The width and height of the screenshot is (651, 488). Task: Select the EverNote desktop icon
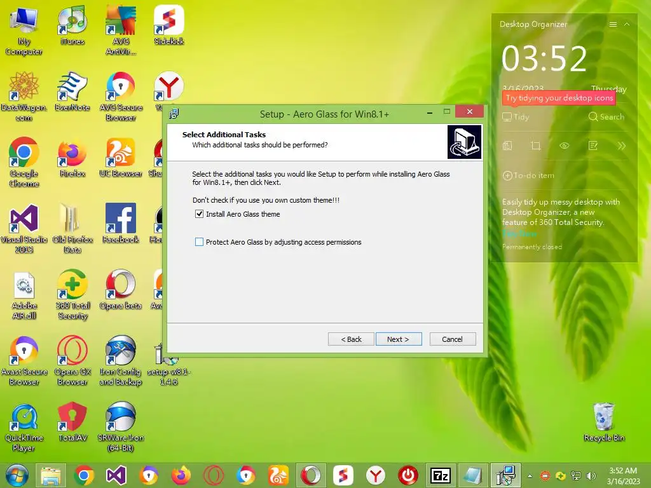(x=72, y=91)
